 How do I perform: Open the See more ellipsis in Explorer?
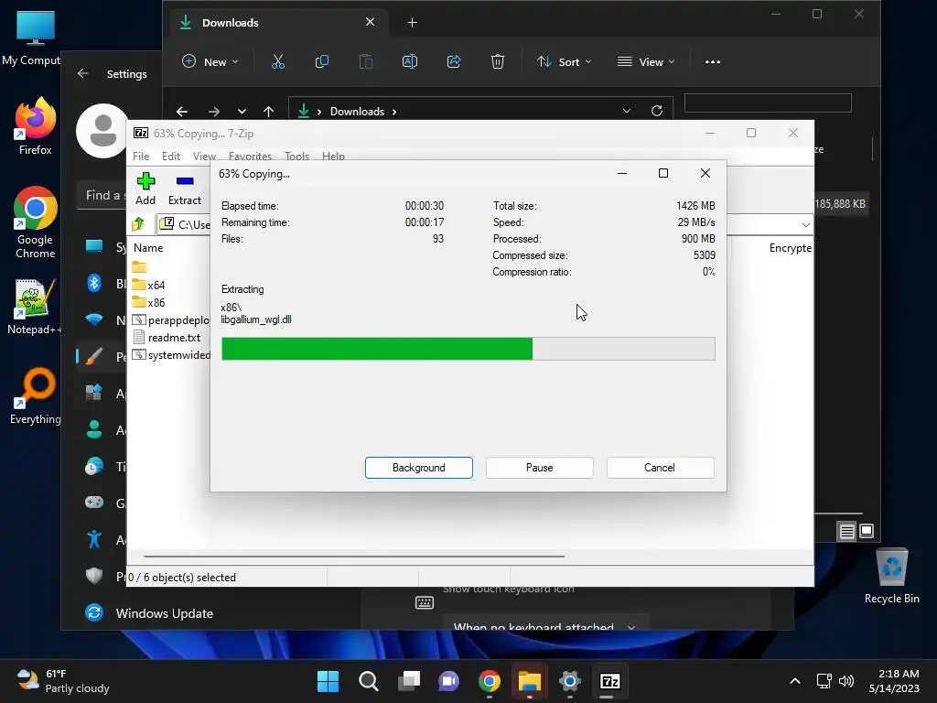[x=712, y=61]
